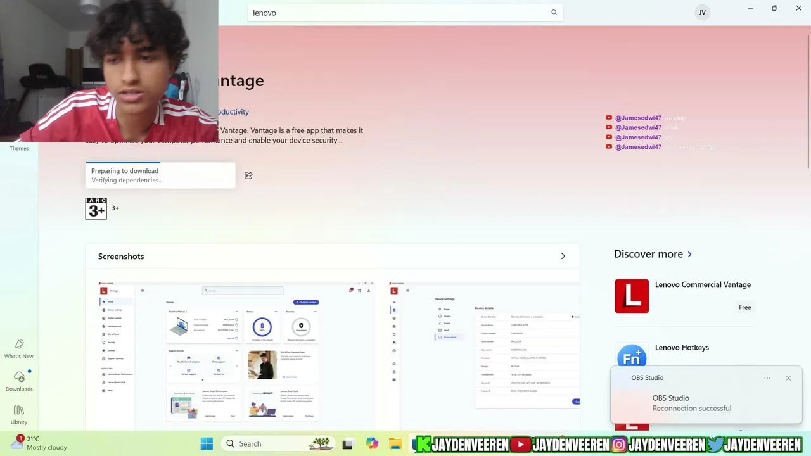Viewport: 811px width, 456px height.
Task: Click the Store page vertical scrollbar
Action: click(x=808, y=100)
